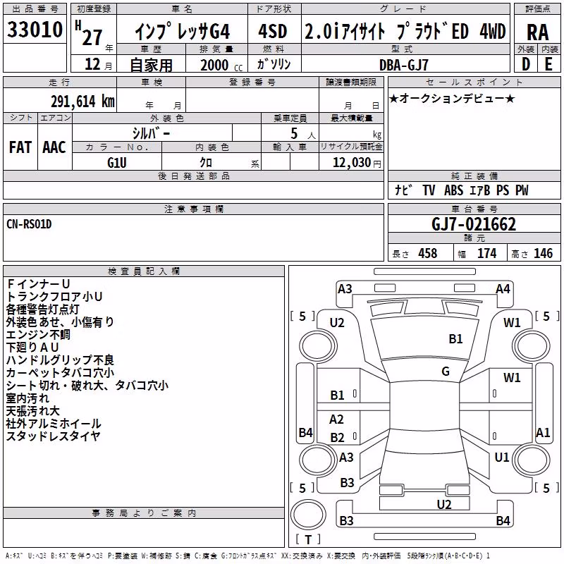Click the chassis number GJ7-021662

[474, 224]
